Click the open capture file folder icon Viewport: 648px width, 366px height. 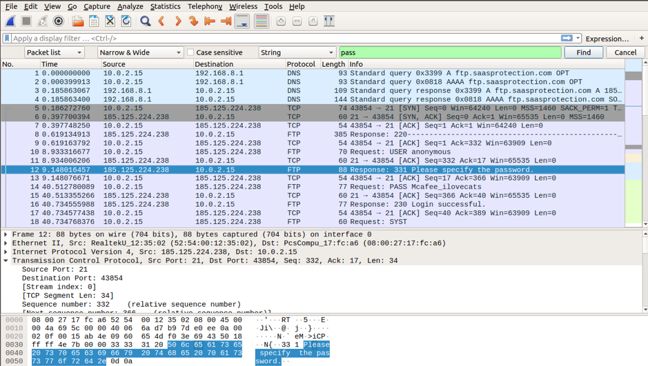pos(78,21)
